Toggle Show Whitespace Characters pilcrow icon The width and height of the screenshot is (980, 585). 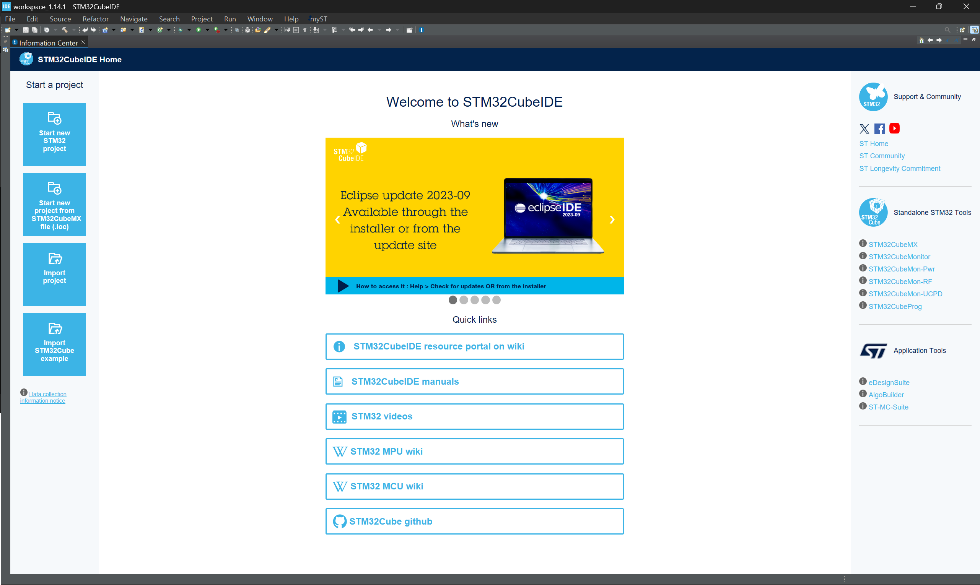(x=304, y=30)
